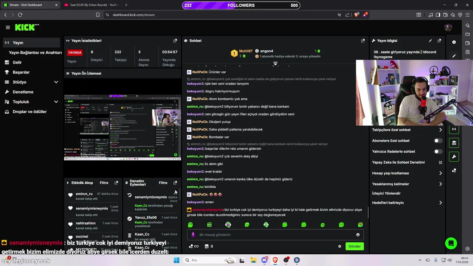Open Windows Start button
473x266 pixels.
pyautogui.click(x=176, y=260)
